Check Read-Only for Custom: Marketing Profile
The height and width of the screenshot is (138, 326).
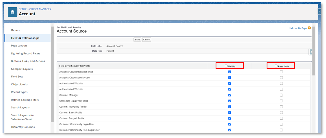(281, 107)
